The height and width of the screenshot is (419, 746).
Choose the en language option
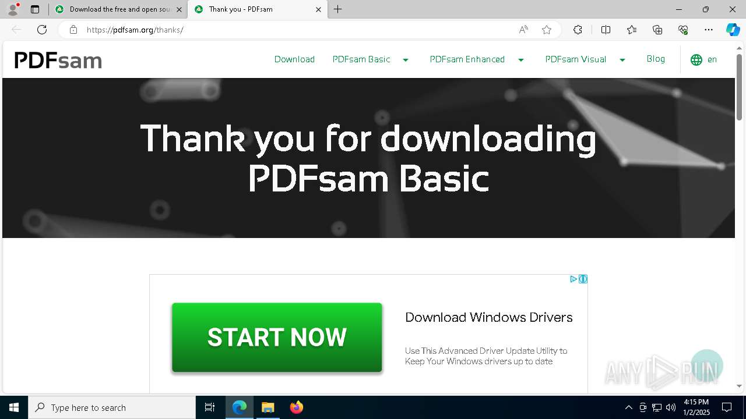point(712,59)
